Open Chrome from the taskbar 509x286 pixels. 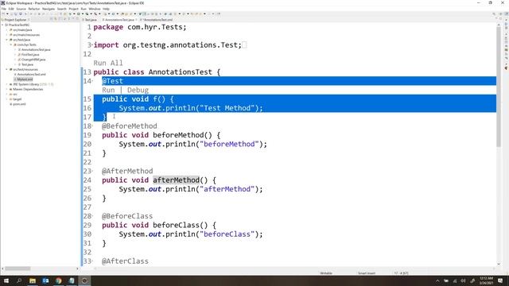58,280
